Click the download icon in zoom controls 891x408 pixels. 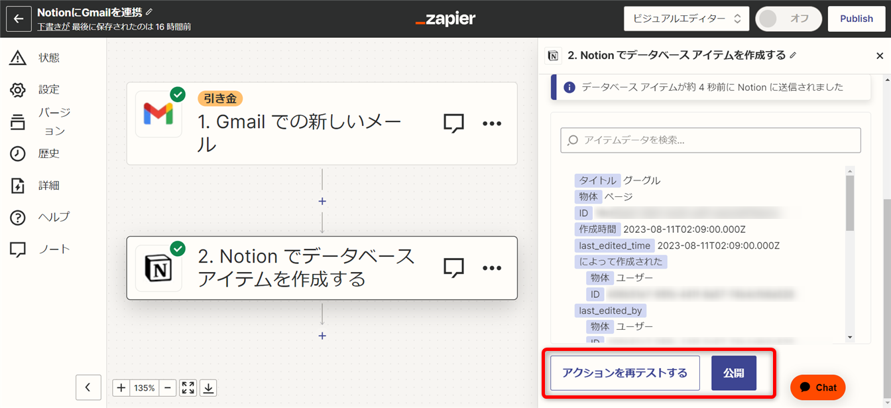(x=208, y=388)
